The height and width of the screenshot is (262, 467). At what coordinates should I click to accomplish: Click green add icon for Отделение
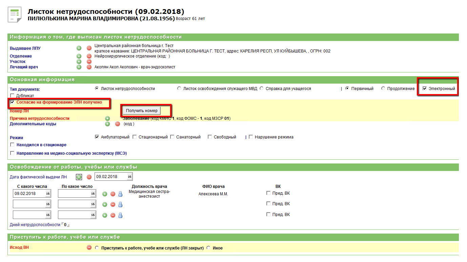(x=79, y=56)
